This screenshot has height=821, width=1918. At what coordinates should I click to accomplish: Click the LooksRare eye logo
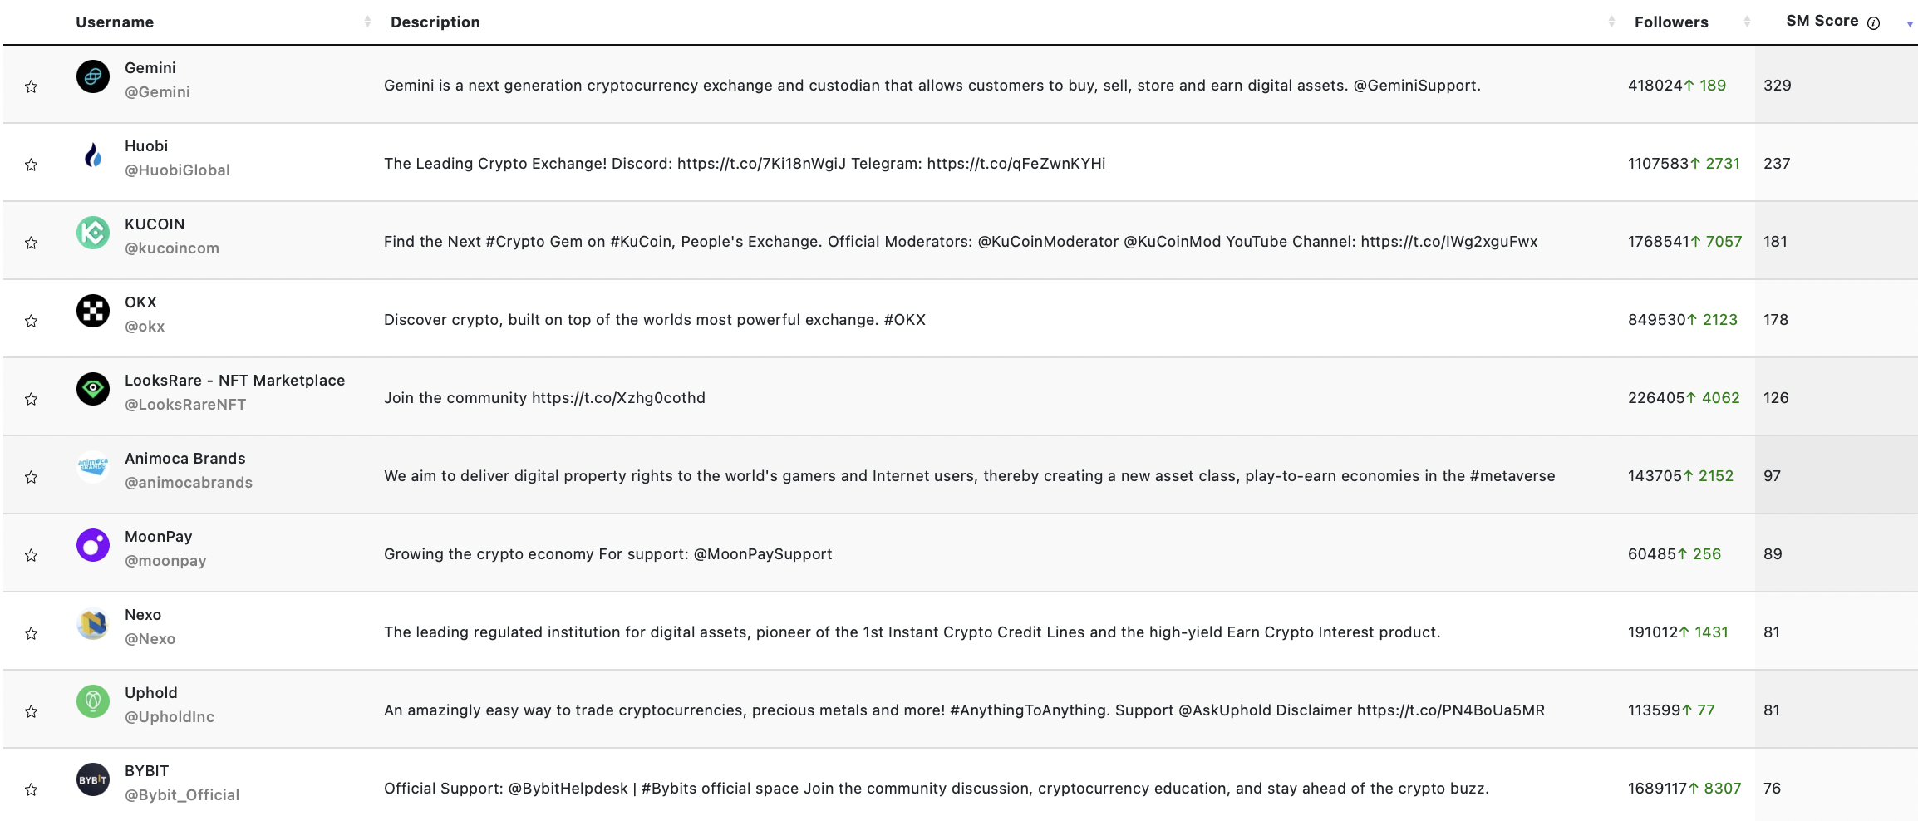(93, 389)
